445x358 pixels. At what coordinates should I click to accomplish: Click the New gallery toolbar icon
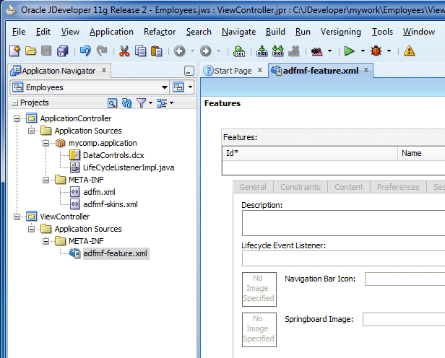pyautogui.click(x=14, y=51)
